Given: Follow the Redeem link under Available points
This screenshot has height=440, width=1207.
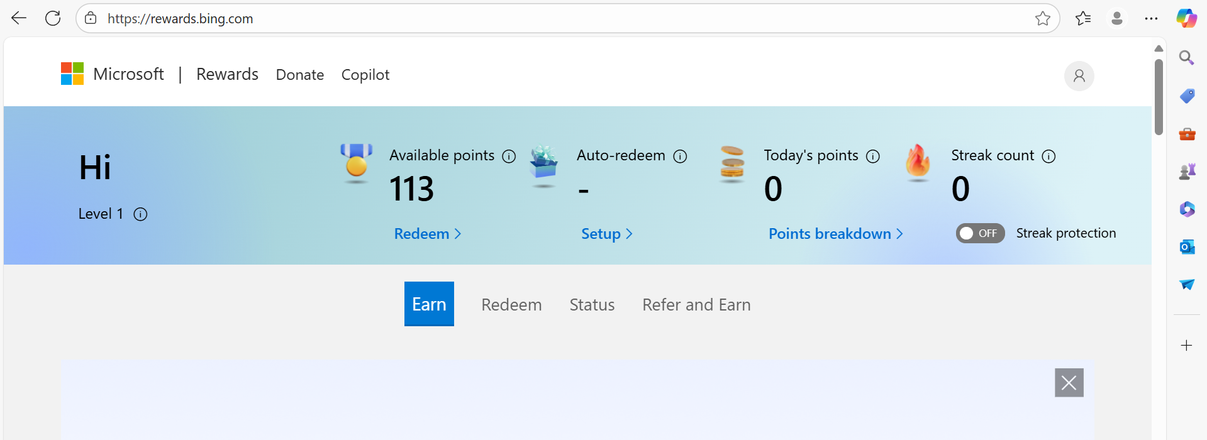Looking at the screenshot, I should click(x=428, y=234).
